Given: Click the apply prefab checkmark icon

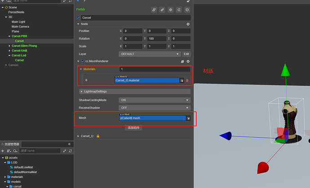Looking at the screenshot, I should coord(187,10).
